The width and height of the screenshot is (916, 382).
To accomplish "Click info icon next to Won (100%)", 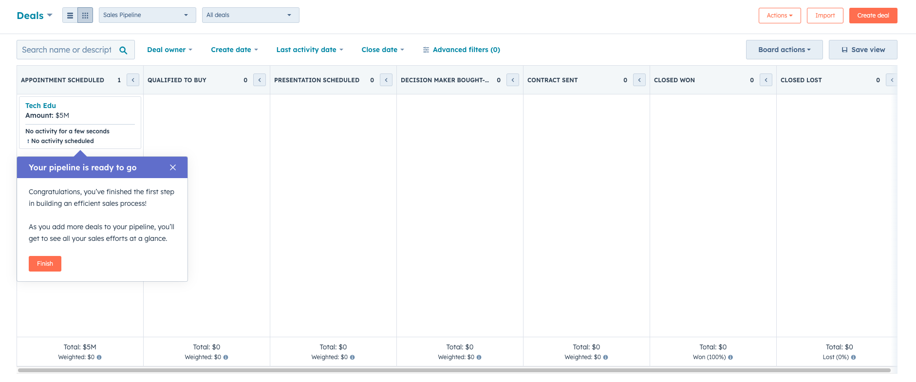I will [x=730, y=357].
